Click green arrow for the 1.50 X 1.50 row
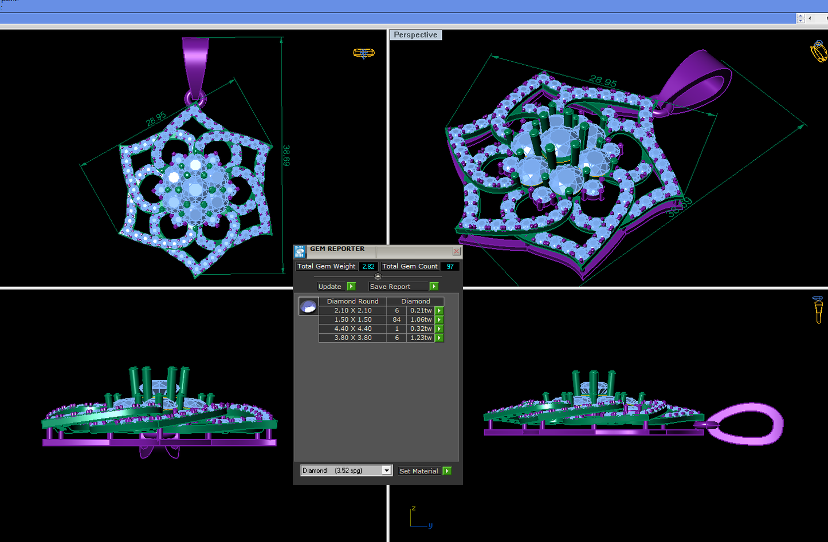Viewport: 828px width, 542px height. (439, 320)
